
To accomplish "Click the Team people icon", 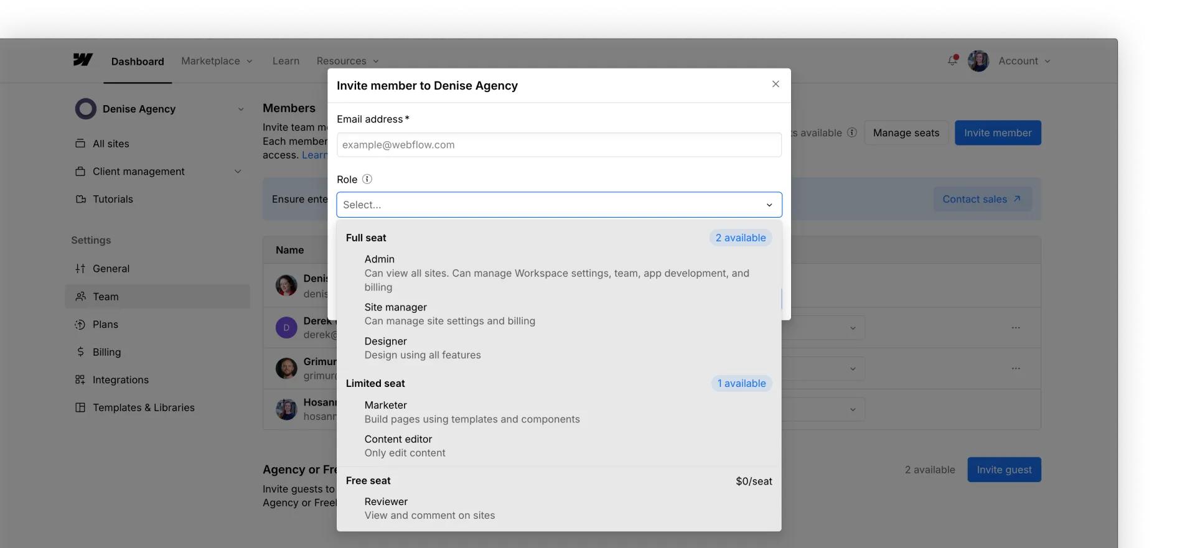I will pyautogui.click(x=80, y=297).
